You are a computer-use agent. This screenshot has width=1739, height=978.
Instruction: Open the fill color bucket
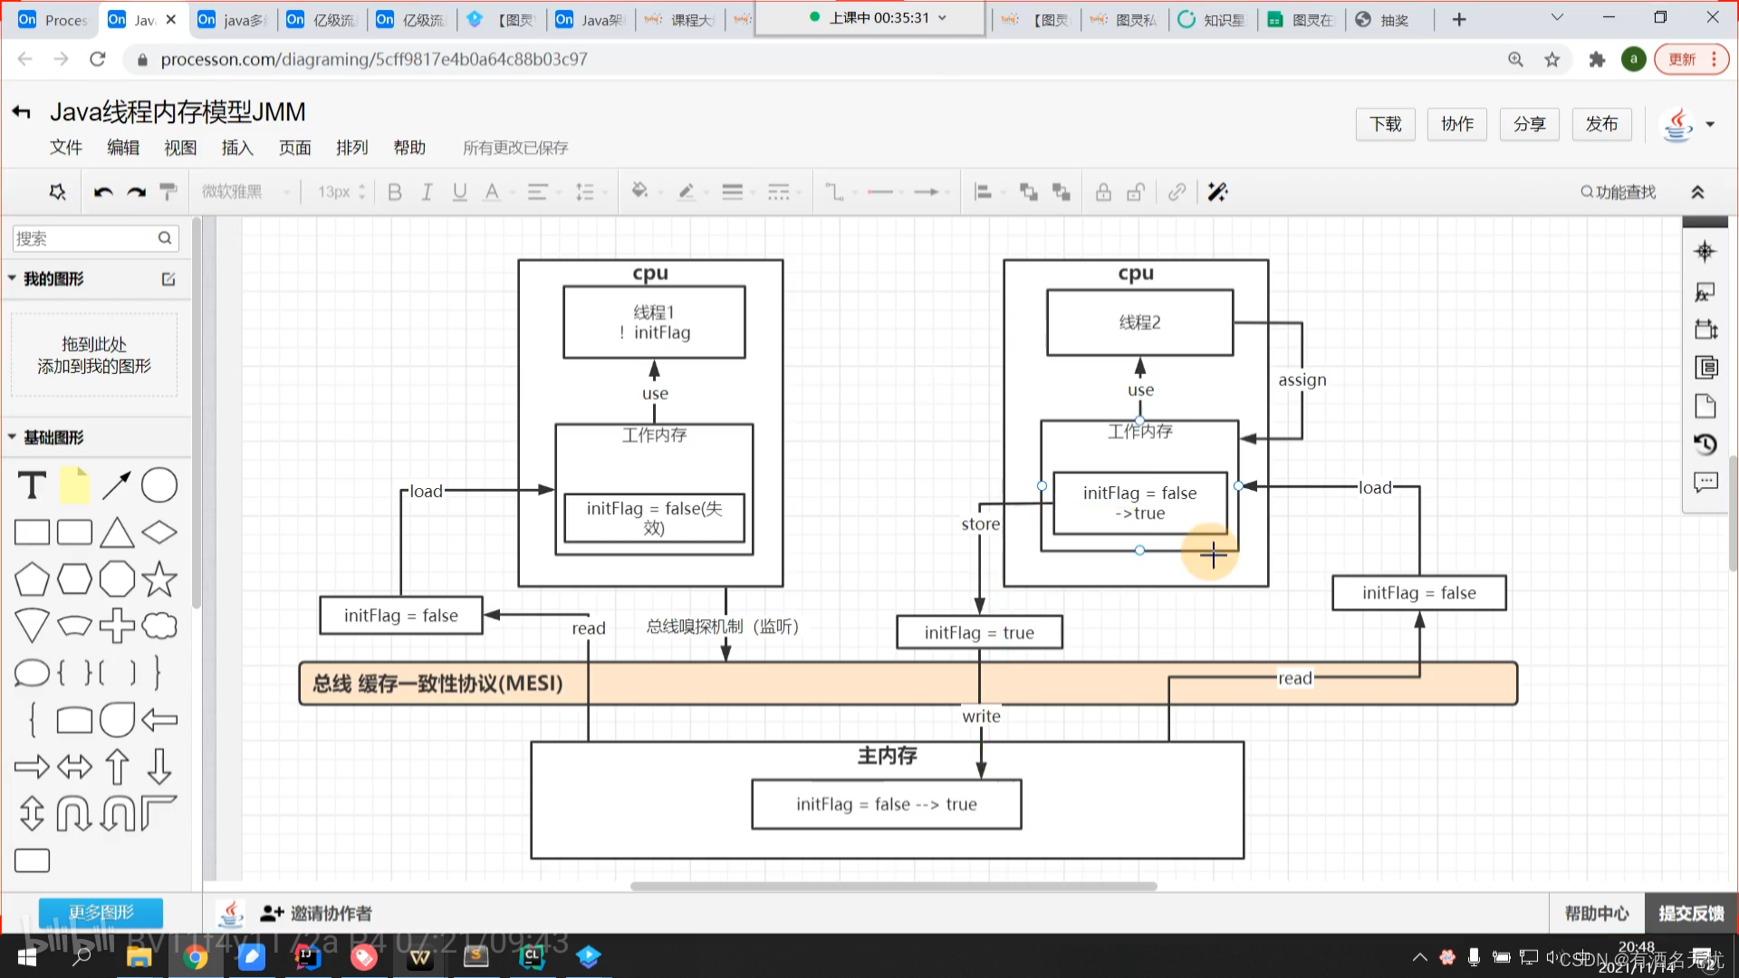640,191
